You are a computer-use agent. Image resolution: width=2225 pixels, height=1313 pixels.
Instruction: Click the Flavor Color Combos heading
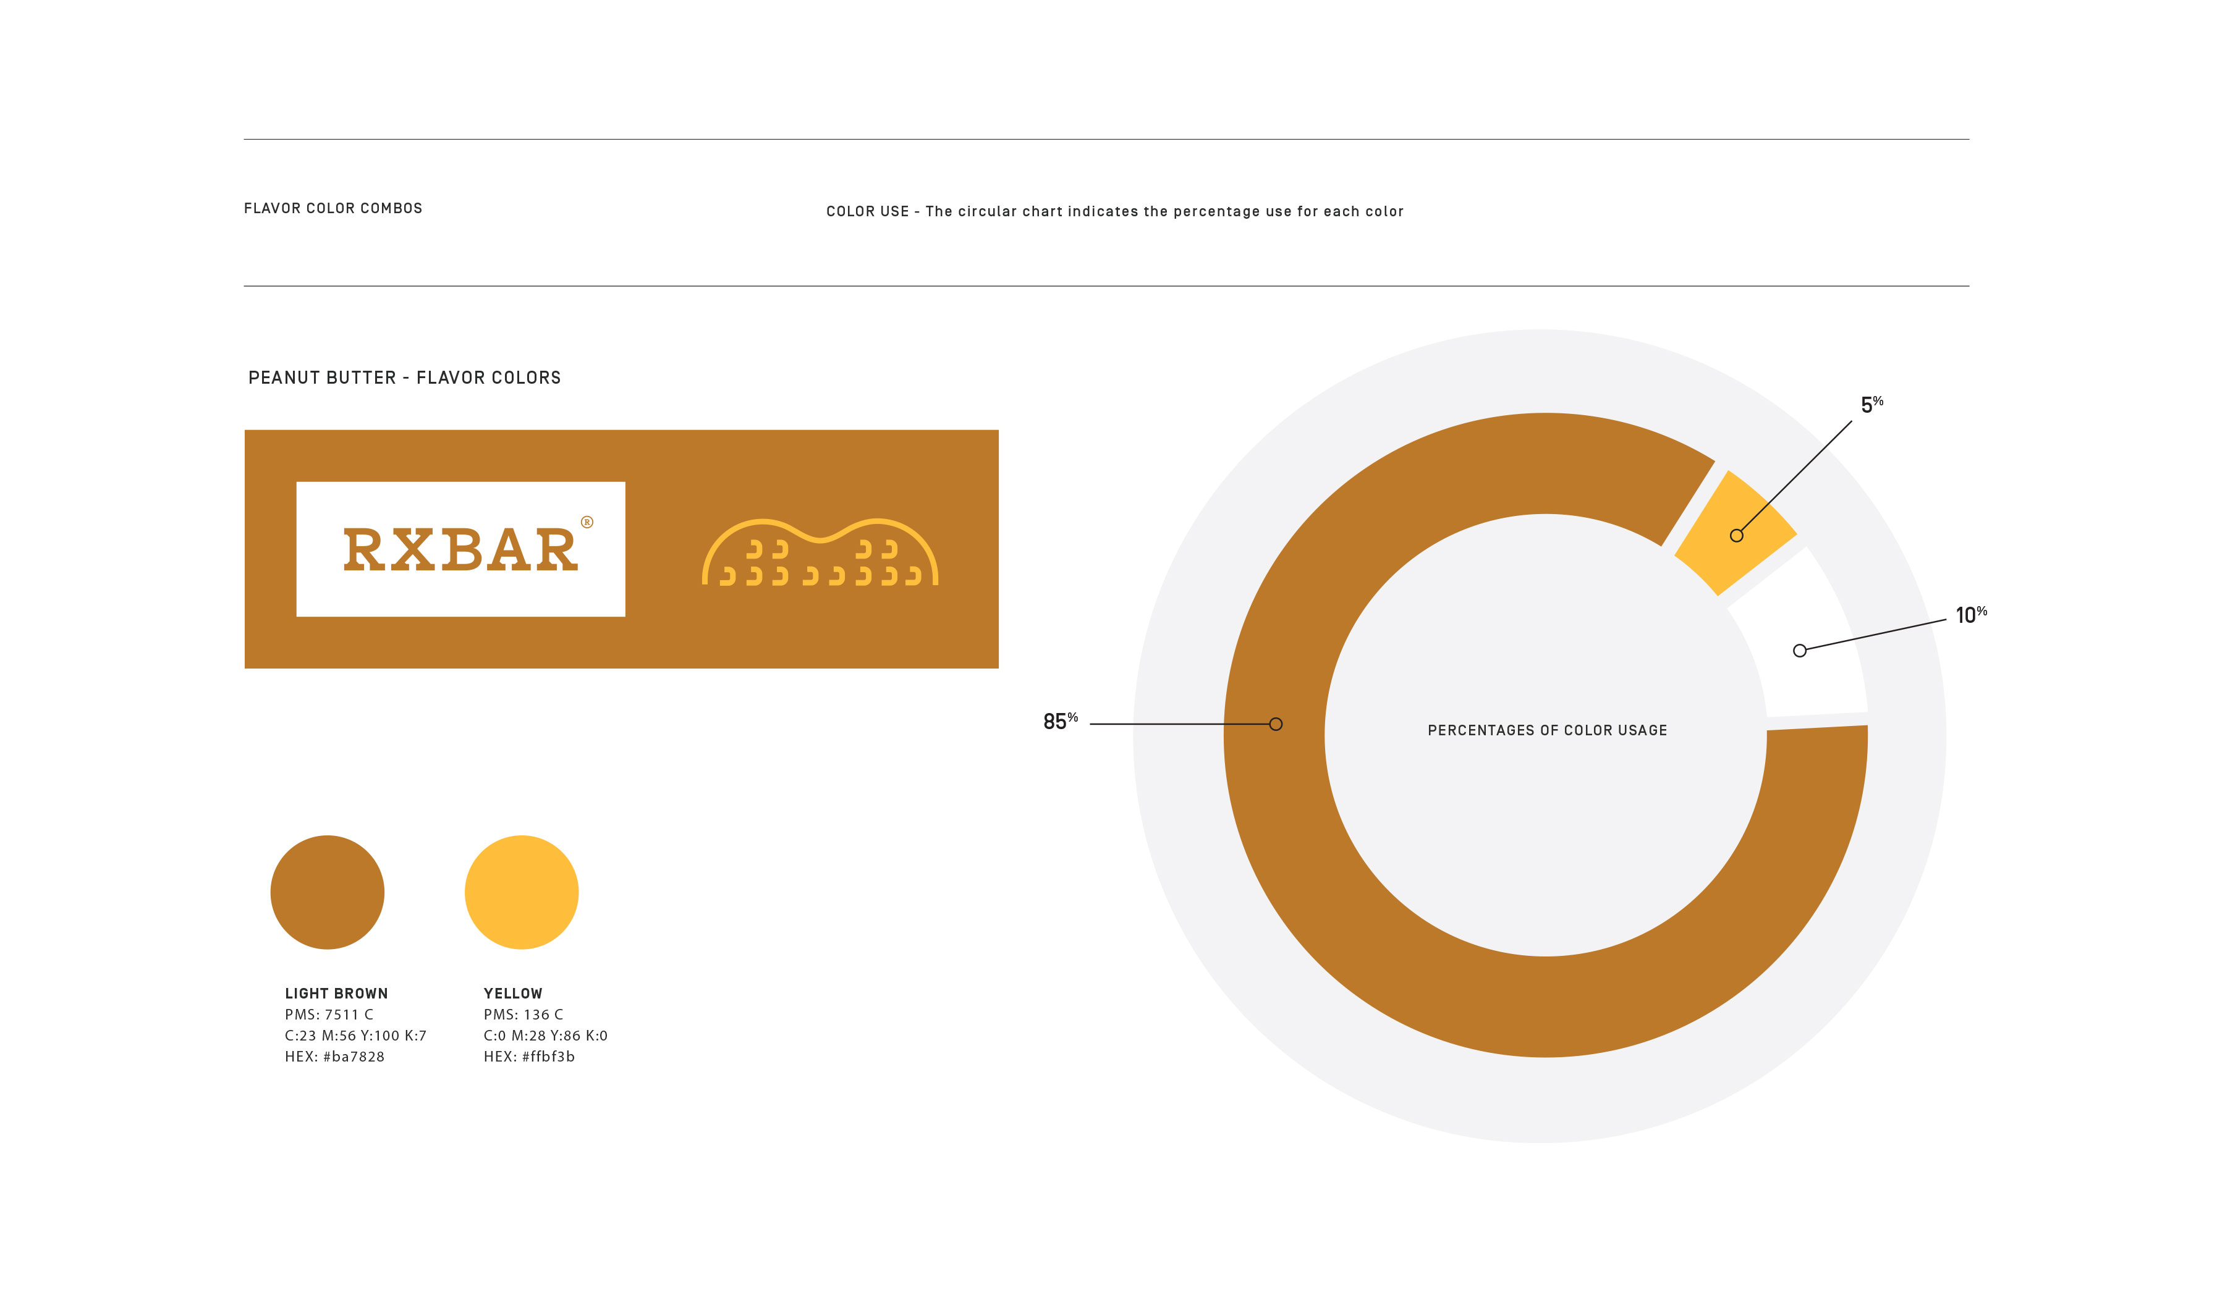point(333,208)
